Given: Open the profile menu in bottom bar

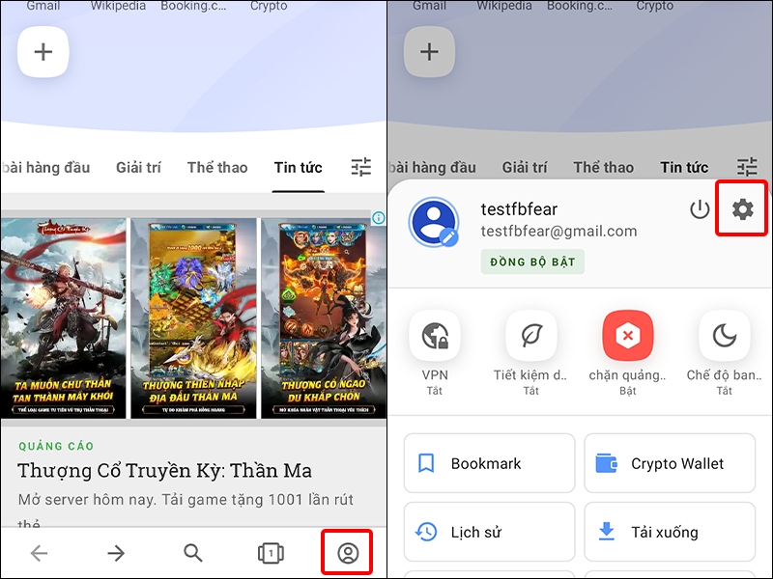Looking at the screenshot, I should 348,553.
